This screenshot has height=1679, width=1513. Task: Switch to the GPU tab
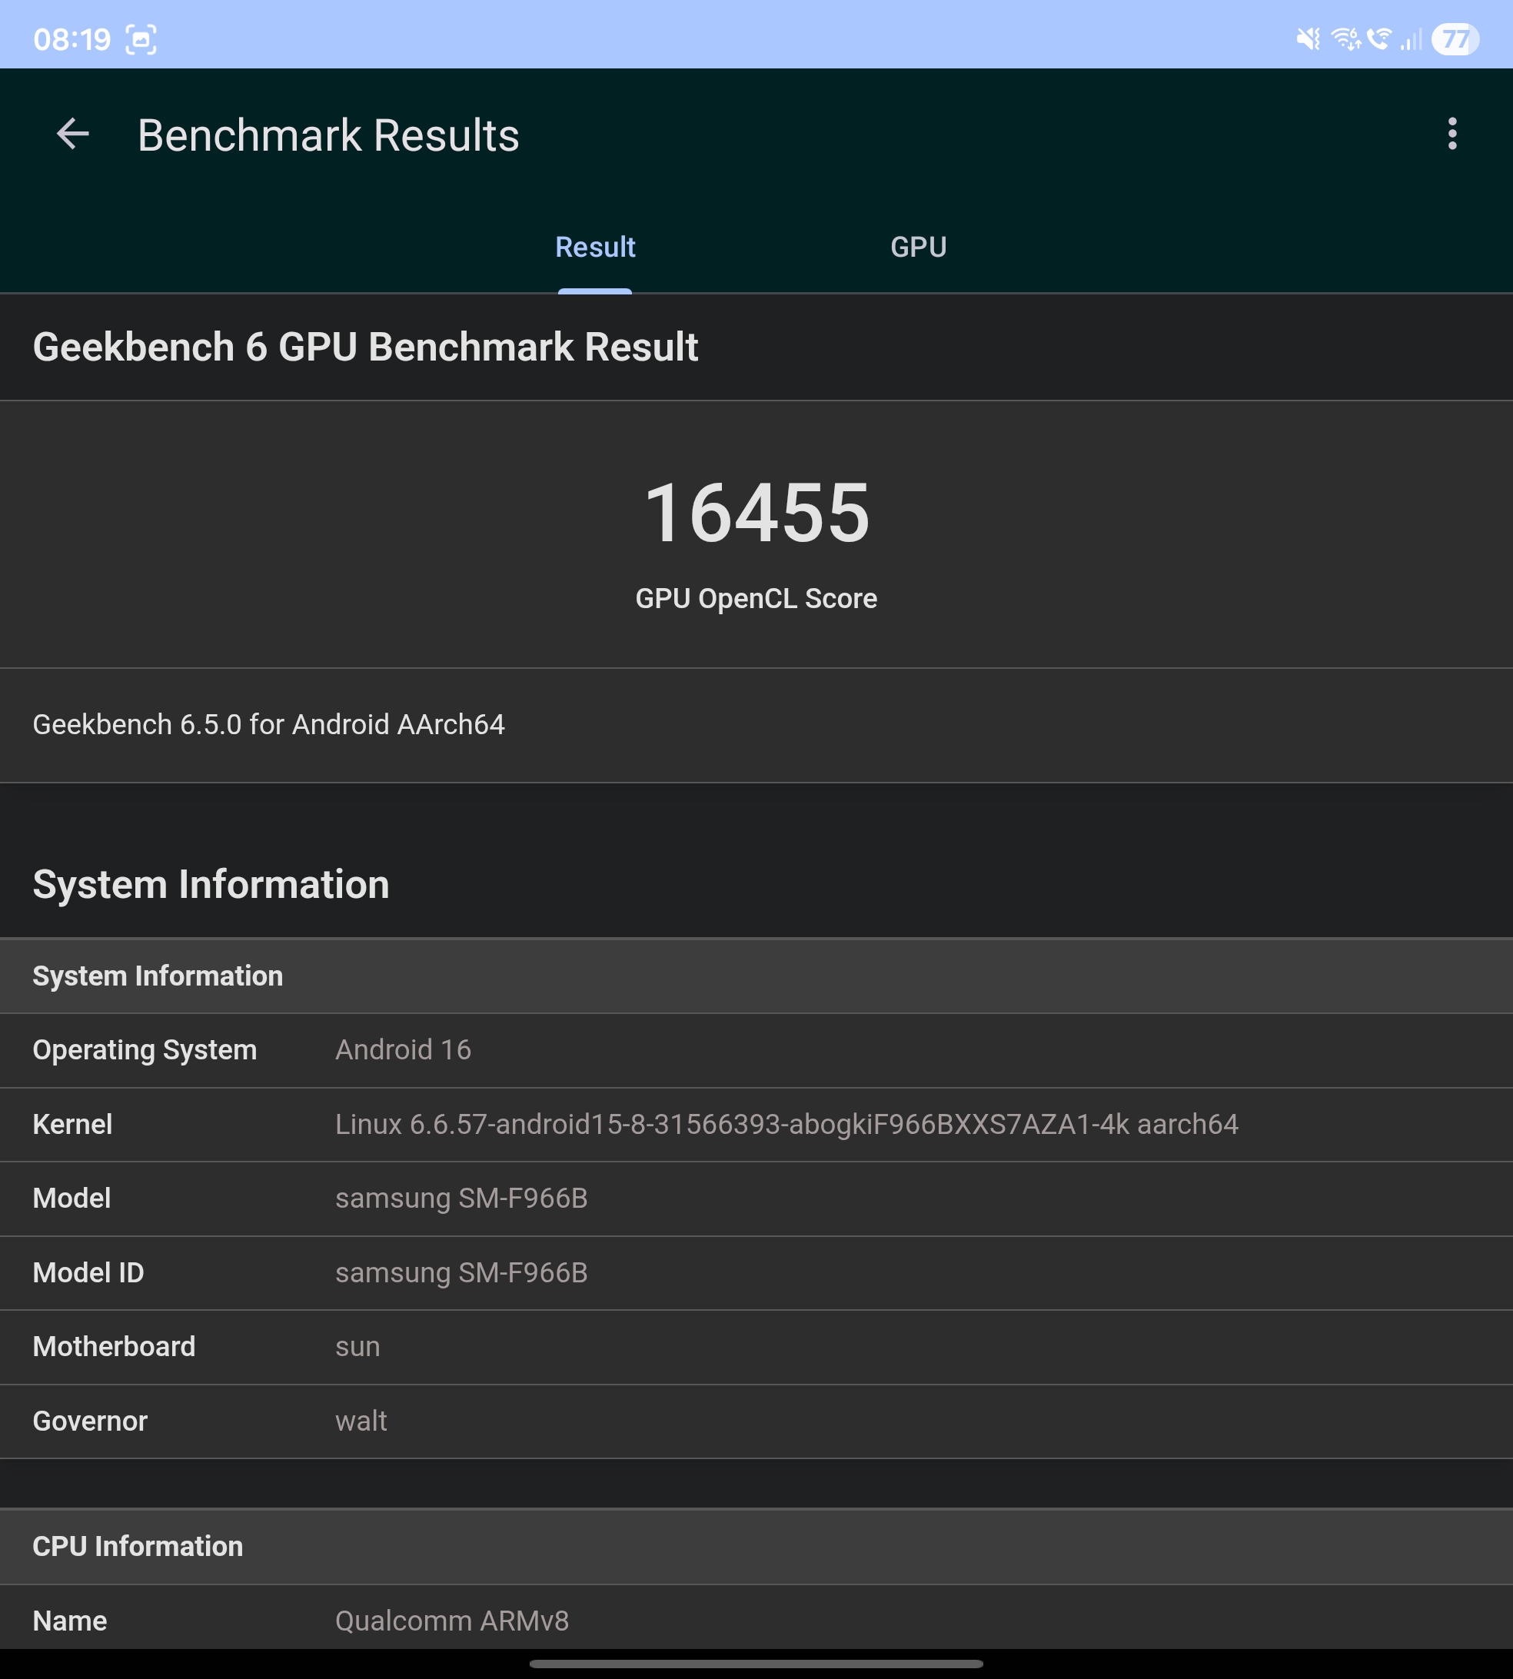point(918,247)
